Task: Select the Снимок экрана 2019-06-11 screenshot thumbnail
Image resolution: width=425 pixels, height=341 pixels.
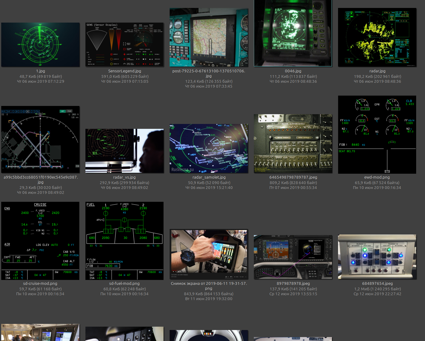Action: click(209, 255)
